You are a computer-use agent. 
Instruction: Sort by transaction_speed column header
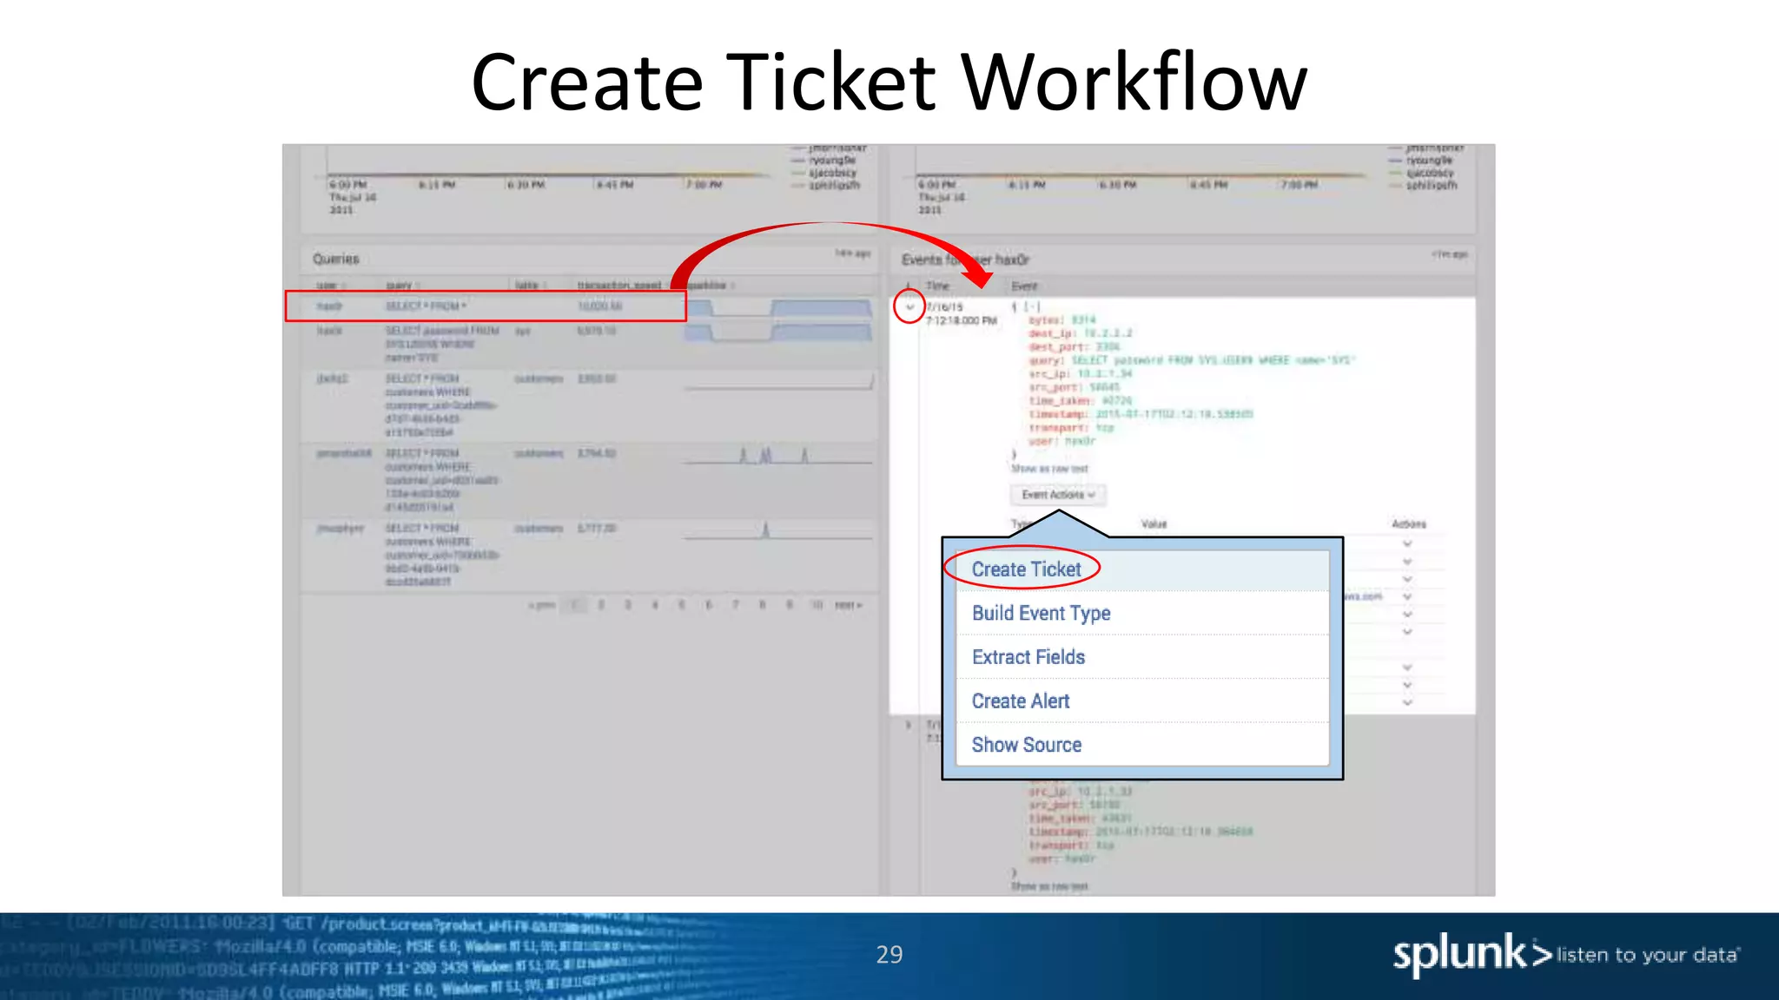tap(620, 286)
